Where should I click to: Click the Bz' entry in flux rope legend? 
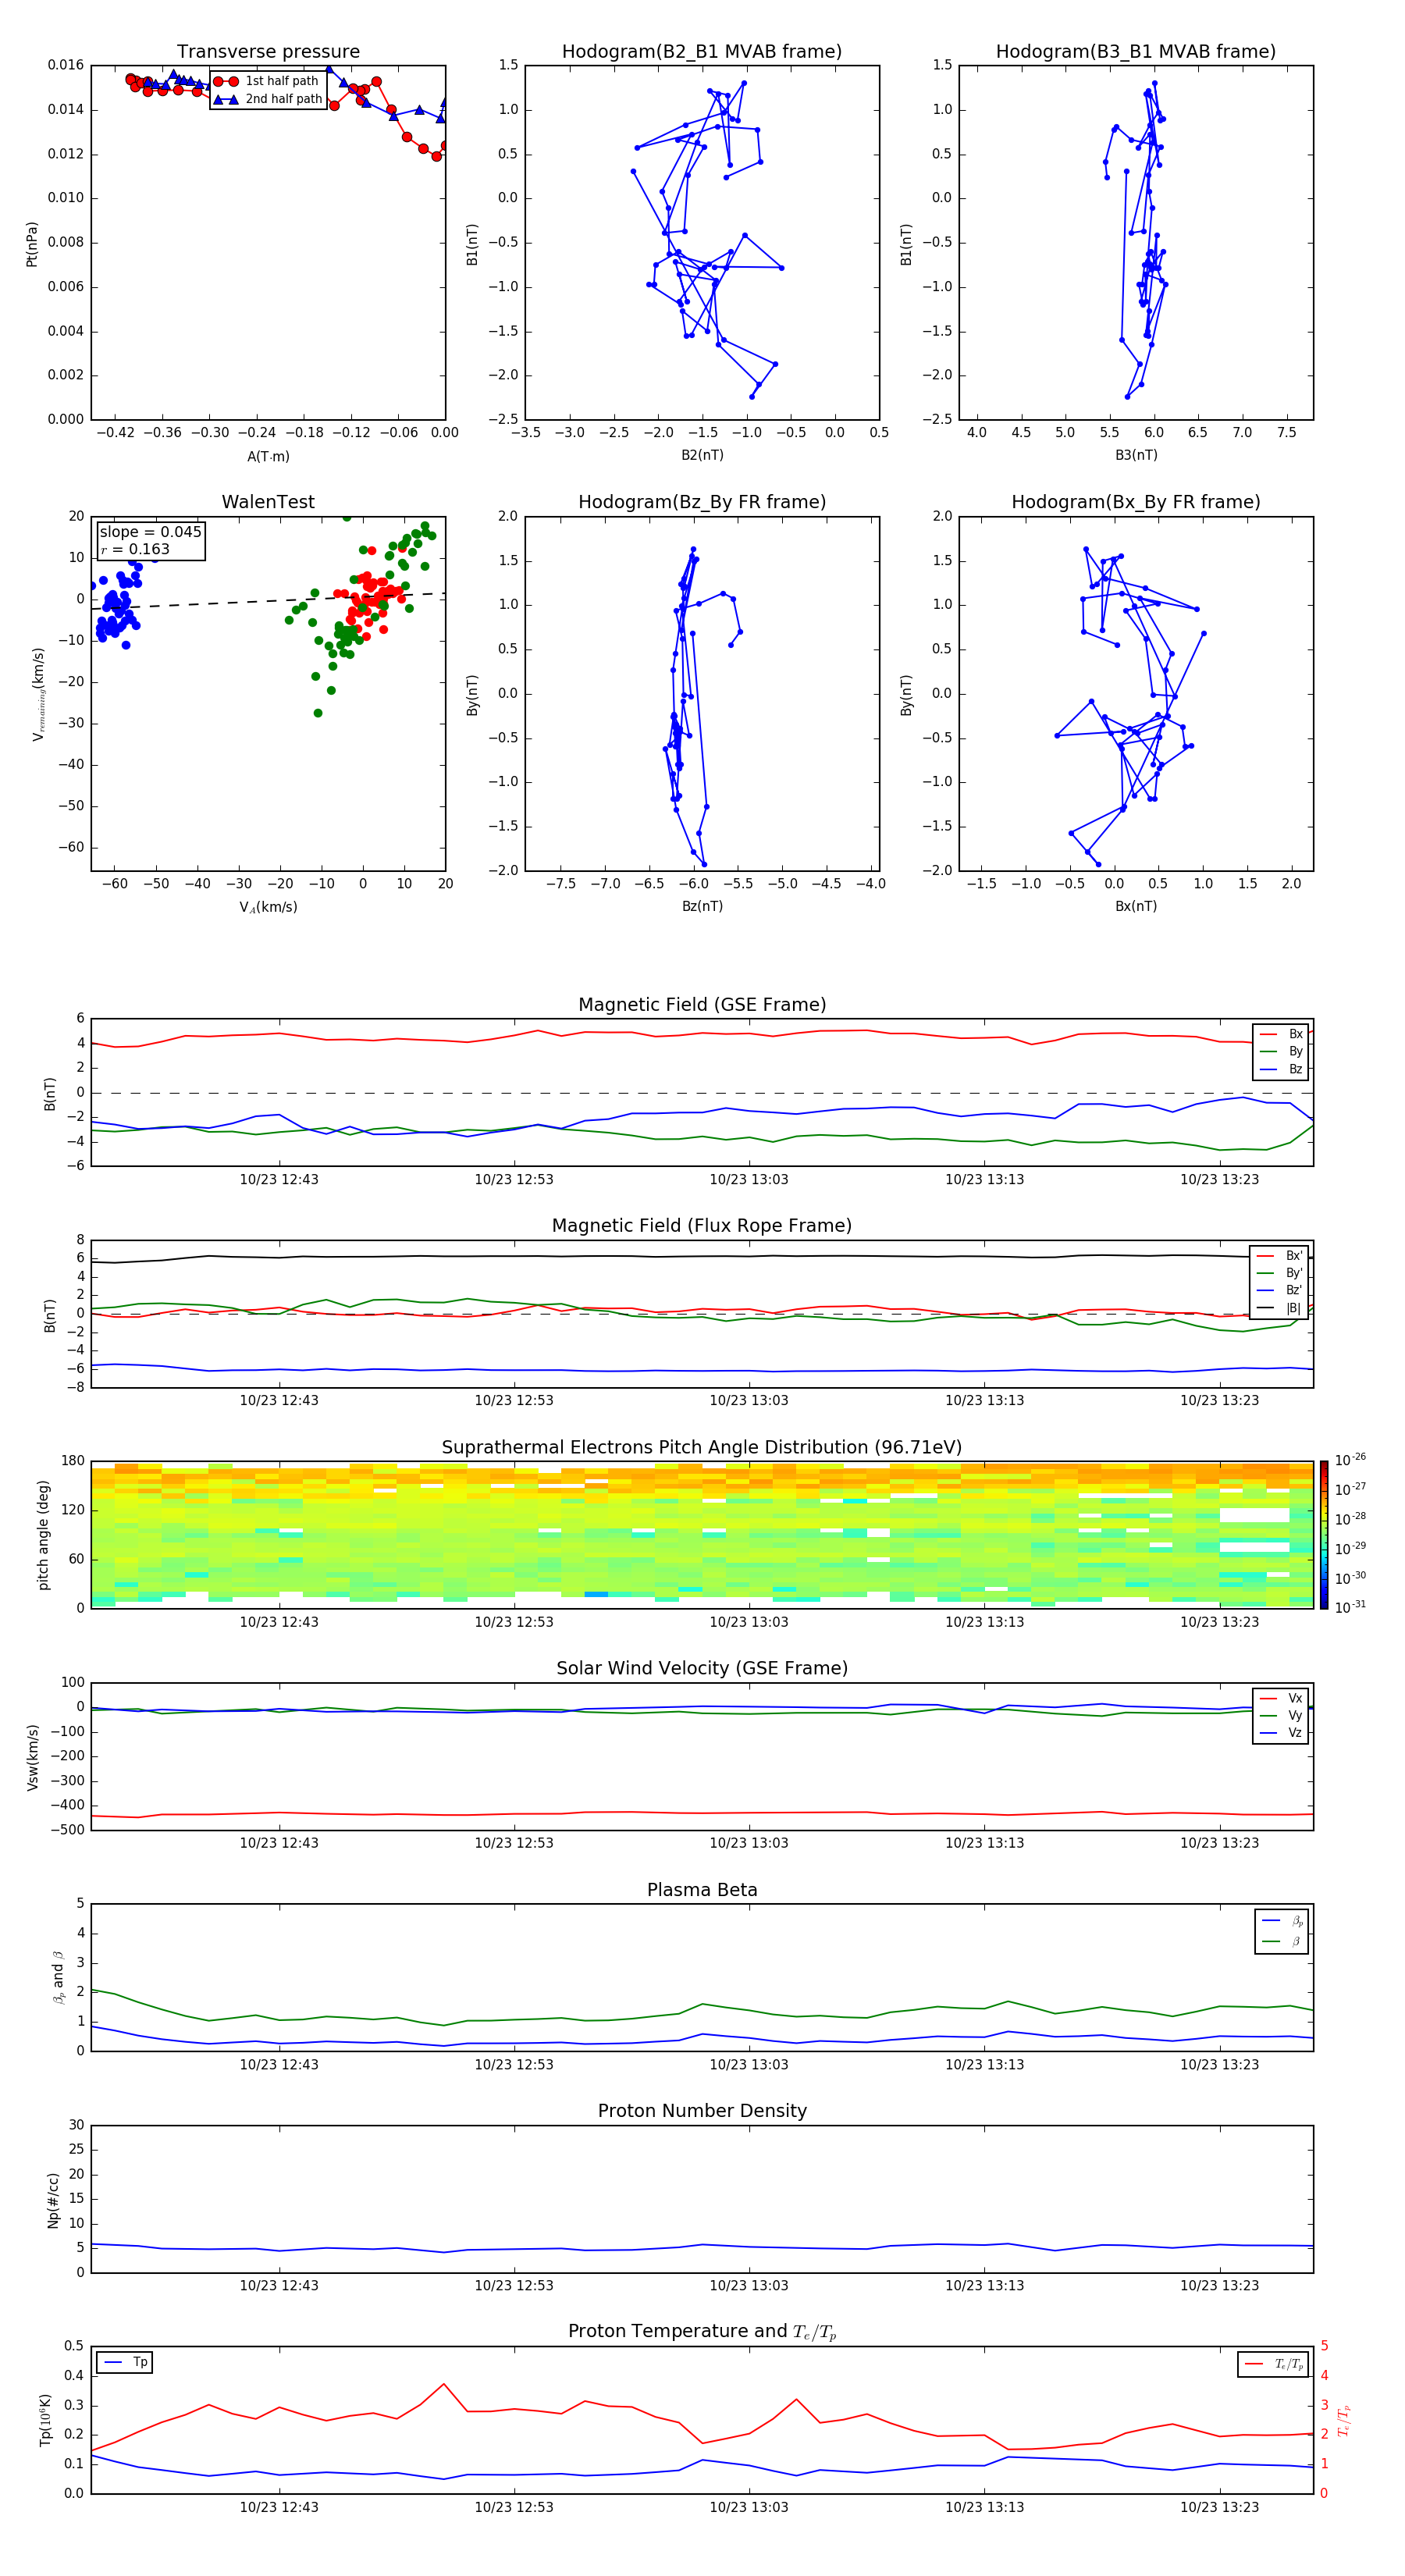[1279, 1290]
